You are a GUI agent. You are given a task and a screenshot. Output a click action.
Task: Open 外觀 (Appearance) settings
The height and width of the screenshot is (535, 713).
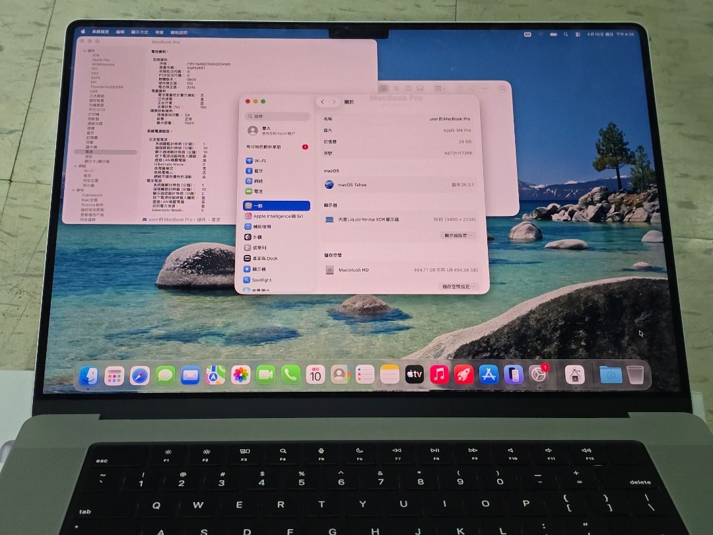coord(277,237)
